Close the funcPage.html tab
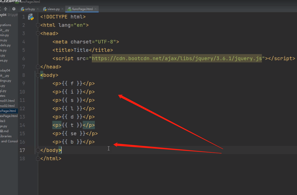This screenshot has height=195, width=297. pyautogui.click(x=96, y=9)
